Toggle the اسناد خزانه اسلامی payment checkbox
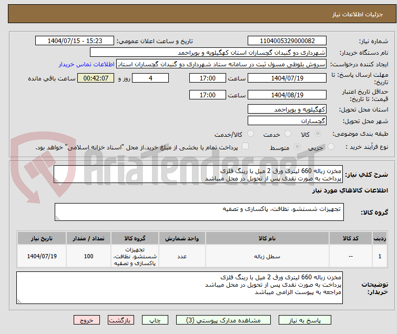 click(x=246, y=146)
